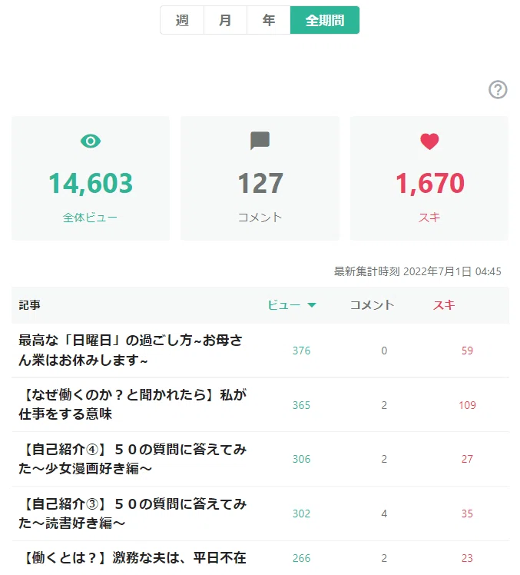This screenshot has width=520, height=575.
Task: Click the 1,670 スキ summary card
Action: 429,178
